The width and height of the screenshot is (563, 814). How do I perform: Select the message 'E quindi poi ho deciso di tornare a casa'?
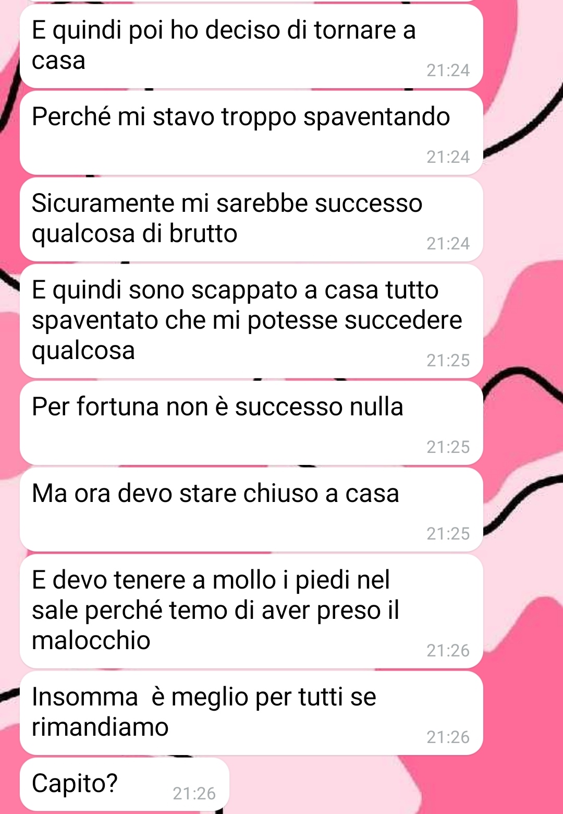[x=251, y=46]
